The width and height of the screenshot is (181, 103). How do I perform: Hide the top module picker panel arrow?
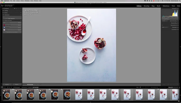click(x=90, y=4)
